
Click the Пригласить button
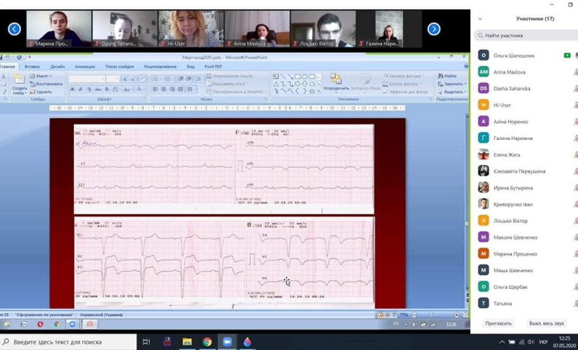coord(498,323)
